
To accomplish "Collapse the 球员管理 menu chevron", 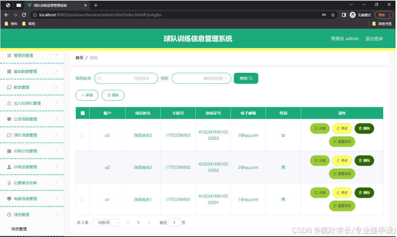I will (56, 214).
